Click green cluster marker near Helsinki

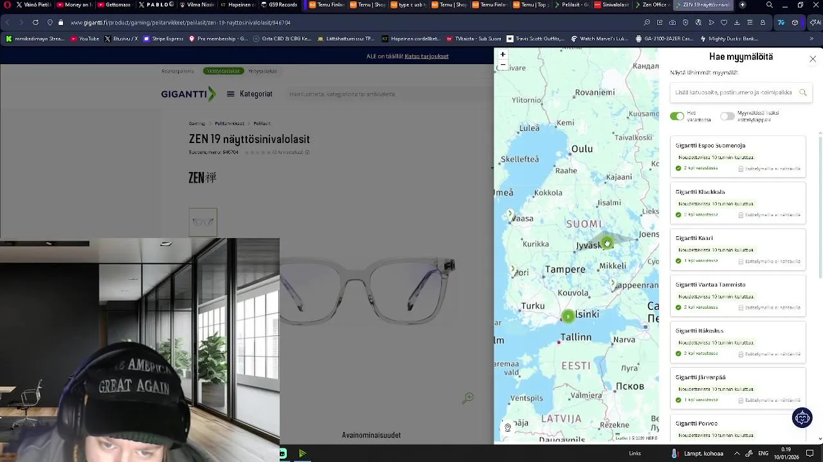568,316
